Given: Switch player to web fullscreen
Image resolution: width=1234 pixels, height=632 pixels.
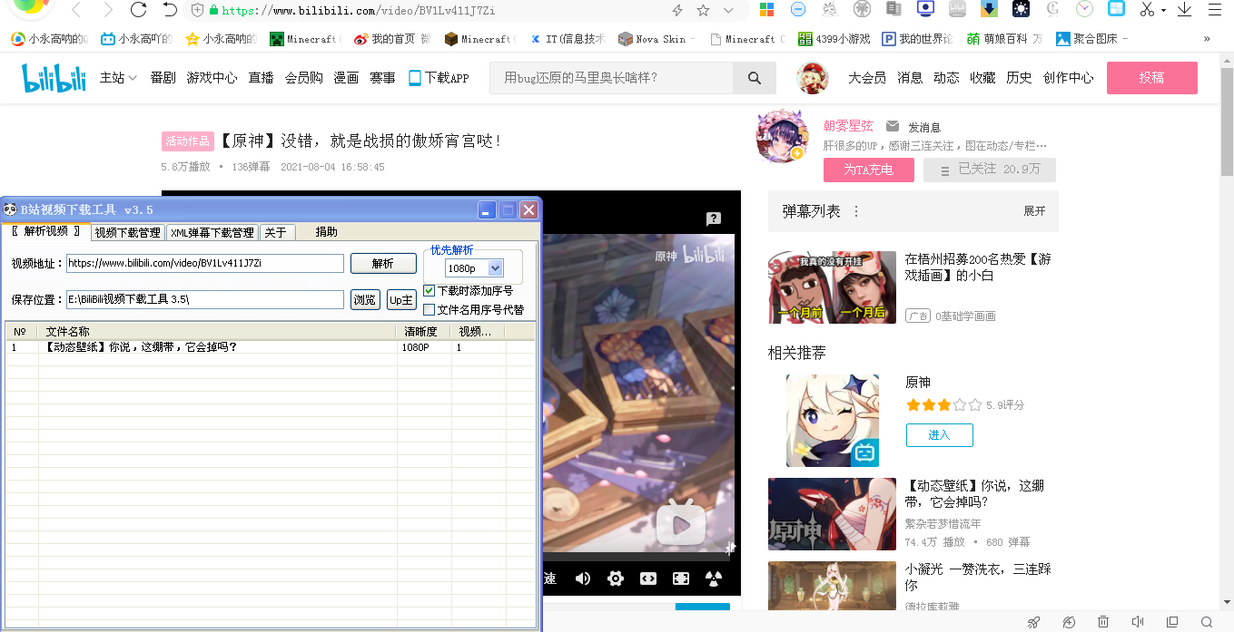Looking at the screenshot, I should (681, 579).
